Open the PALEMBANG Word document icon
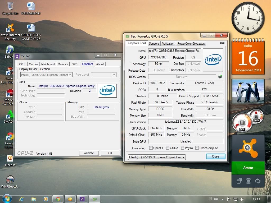This screenshot has width=271, height=203. point(31,8)
